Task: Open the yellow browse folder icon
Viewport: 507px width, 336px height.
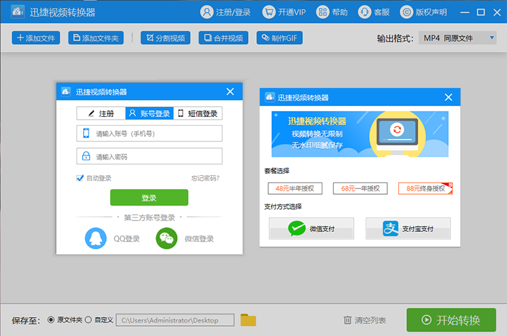Action: pos(248,320)
